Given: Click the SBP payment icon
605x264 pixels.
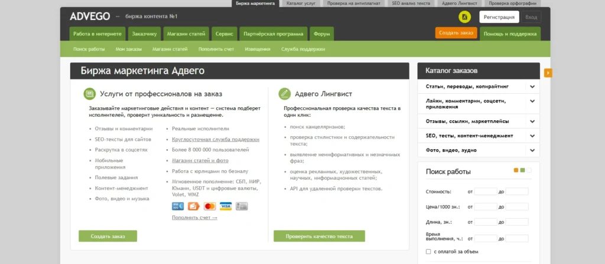Looking at the screenshot, I should tap(178, 206).
